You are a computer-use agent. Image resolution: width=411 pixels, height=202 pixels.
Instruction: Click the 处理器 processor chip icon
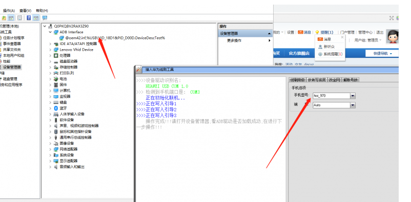tap(55, 55)
